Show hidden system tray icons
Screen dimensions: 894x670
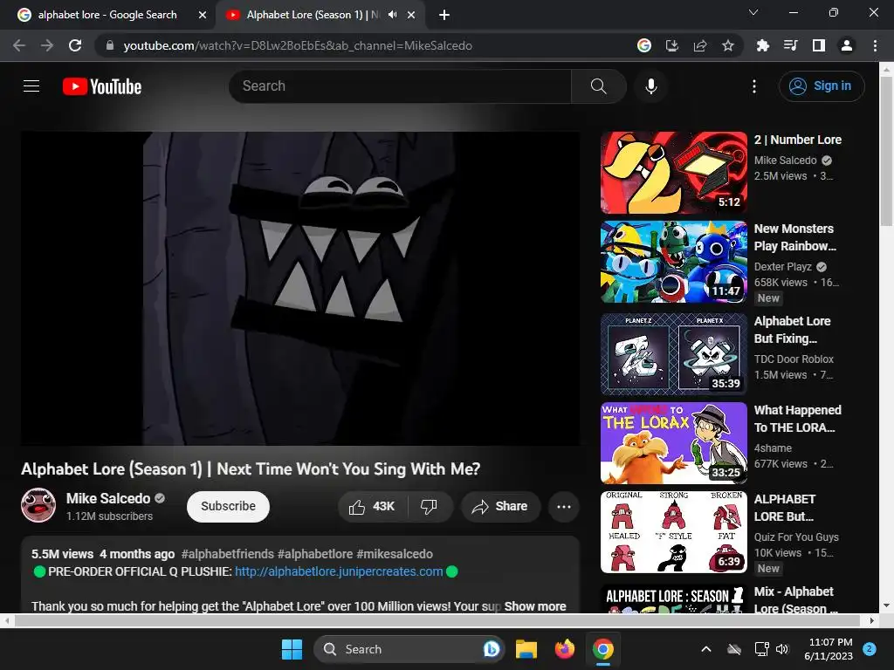(705, 649)
